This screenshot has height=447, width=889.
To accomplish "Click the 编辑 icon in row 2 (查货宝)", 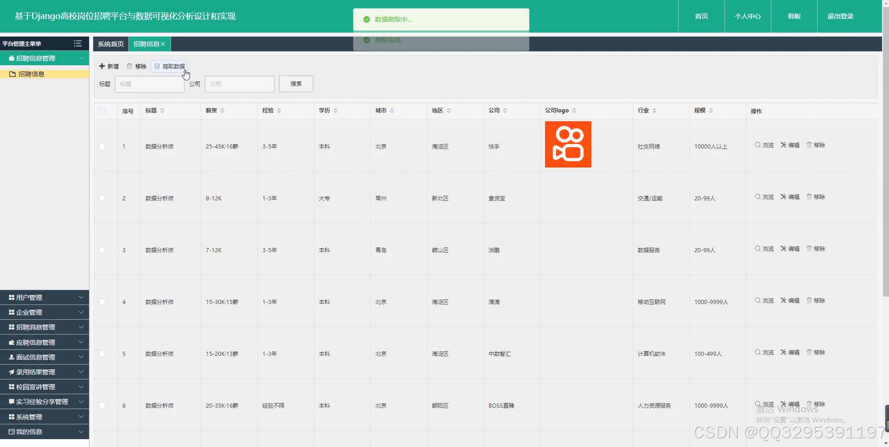I will click(783, 197).
